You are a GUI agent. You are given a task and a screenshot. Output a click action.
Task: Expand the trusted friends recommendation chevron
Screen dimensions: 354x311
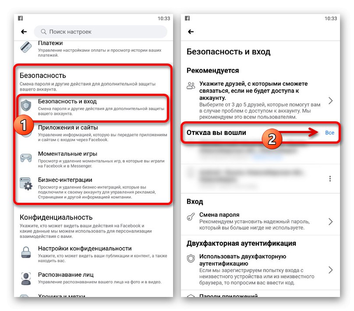pyautogui.click(x=330, y=101)
